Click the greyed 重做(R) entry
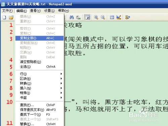 pos(39,21)
